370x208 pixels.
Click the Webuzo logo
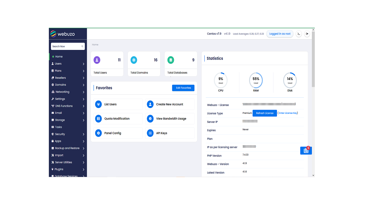[62, 34]
